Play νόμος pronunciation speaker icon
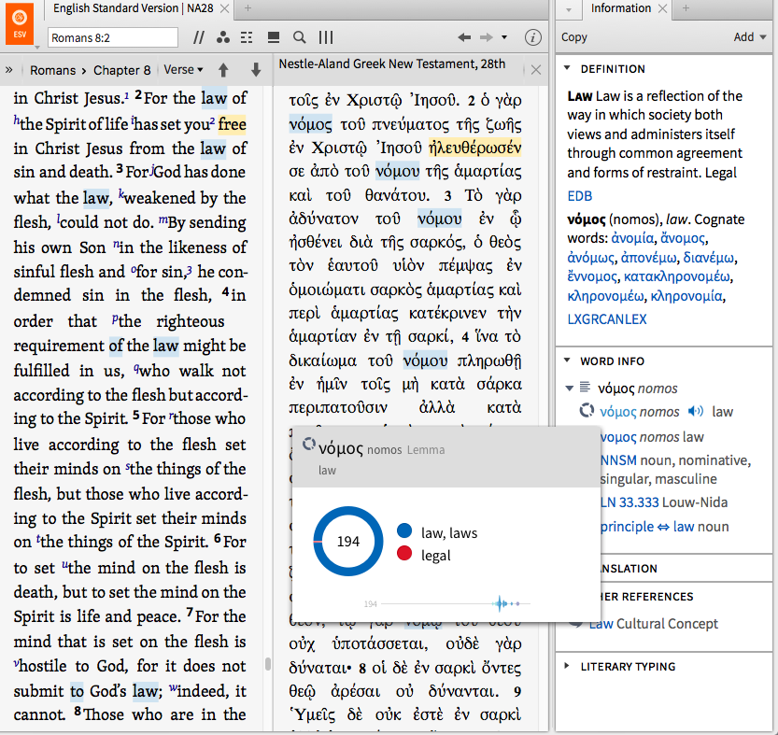 pyautogui.click(x=696, y=411)
